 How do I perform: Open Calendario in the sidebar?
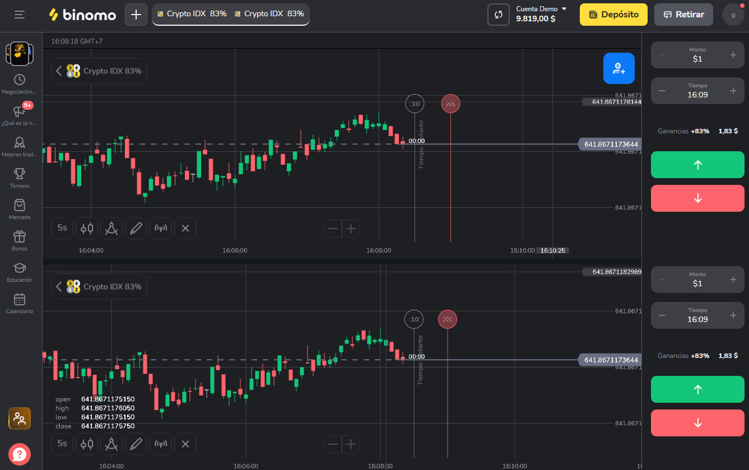pyautogui.click(x=20, y=304)
